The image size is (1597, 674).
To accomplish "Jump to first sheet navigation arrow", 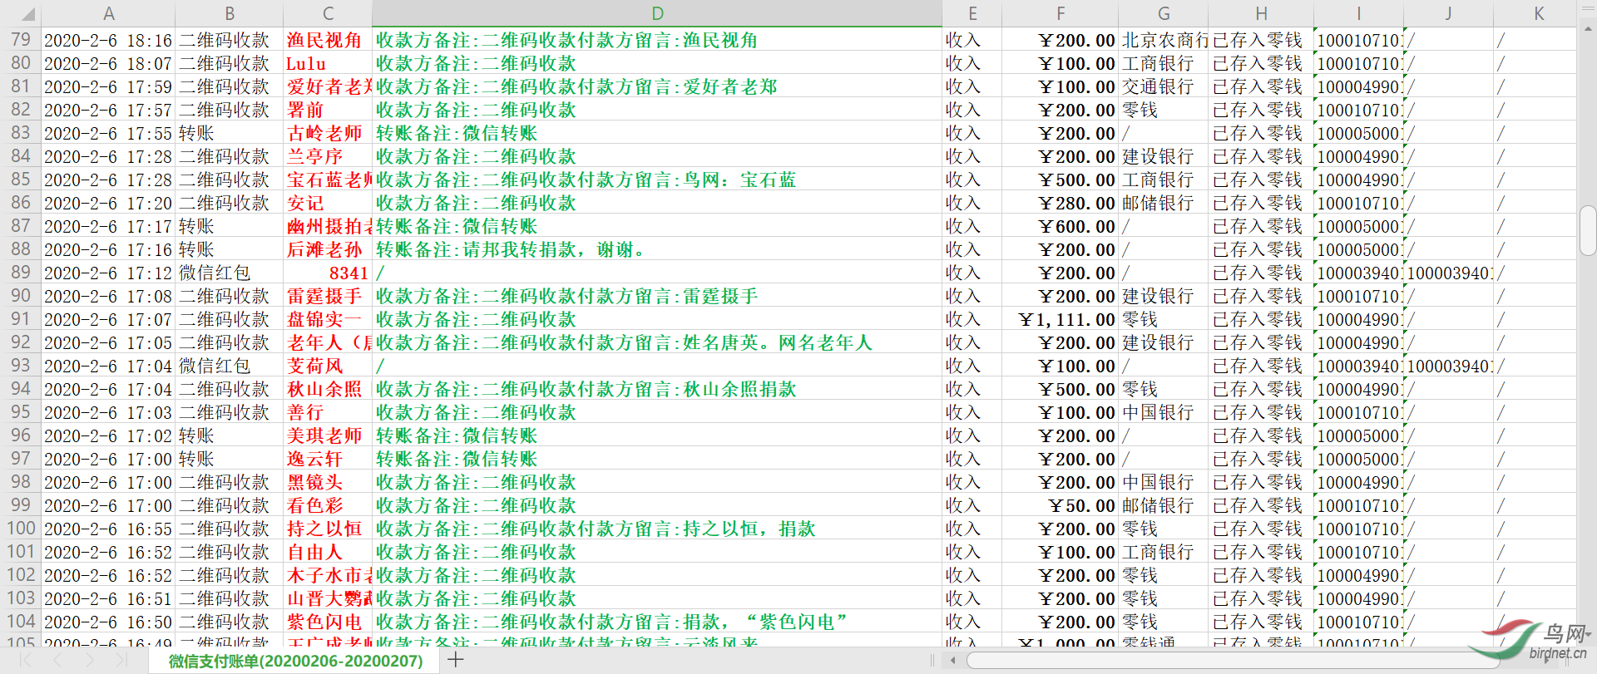I will 26,660.
